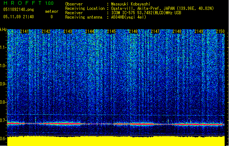Click the yellow signal level bar graph

pos(116,141)
